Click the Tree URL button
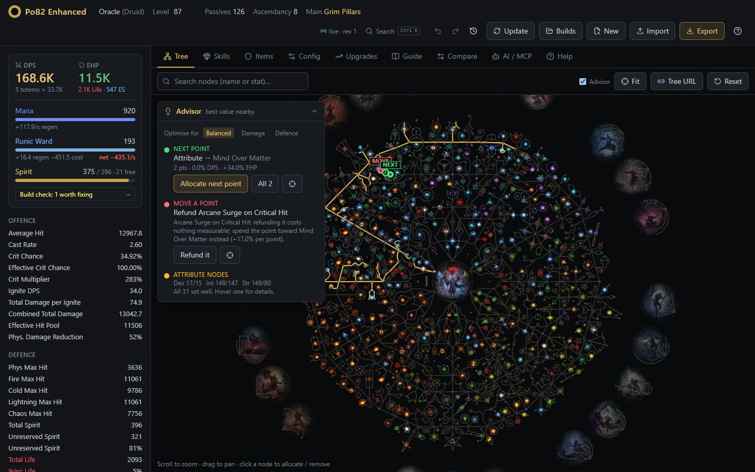This screenshot has width=755, height=472. [x=677, y=81]
